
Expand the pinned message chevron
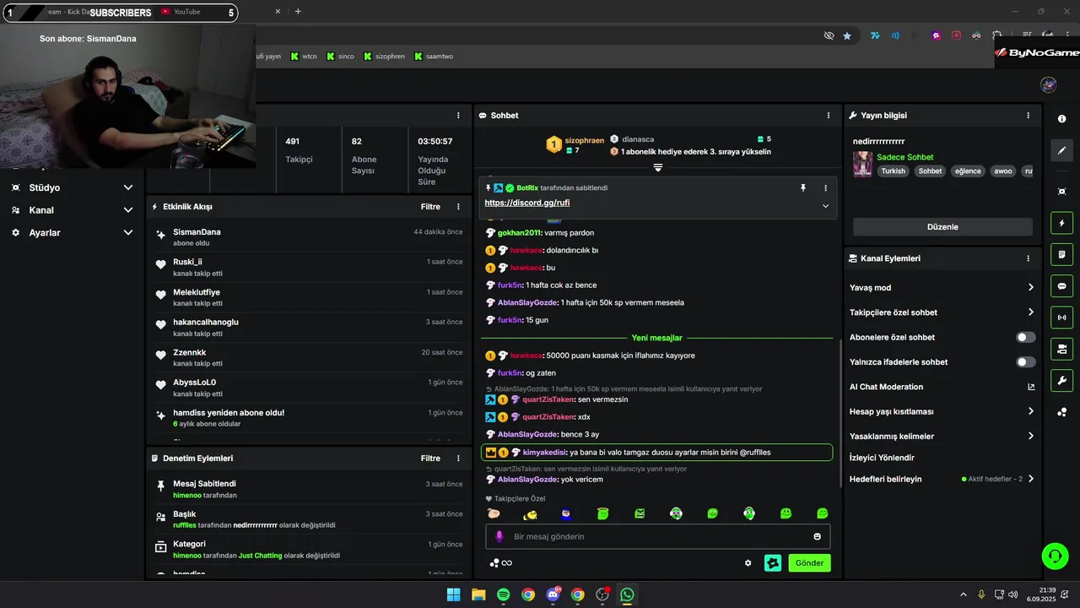[825, 206]
